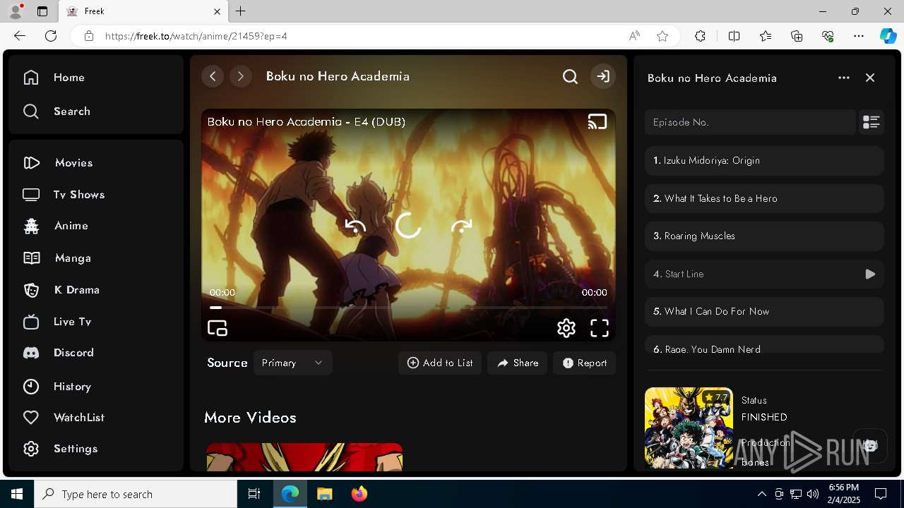Open Anime section
The width and height of the screenshot is (904, 508).
(x=55, y=226)
